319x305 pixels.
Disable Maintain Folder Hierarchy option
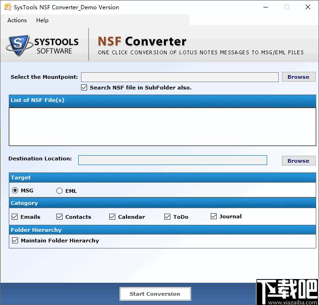click(15, 241)
